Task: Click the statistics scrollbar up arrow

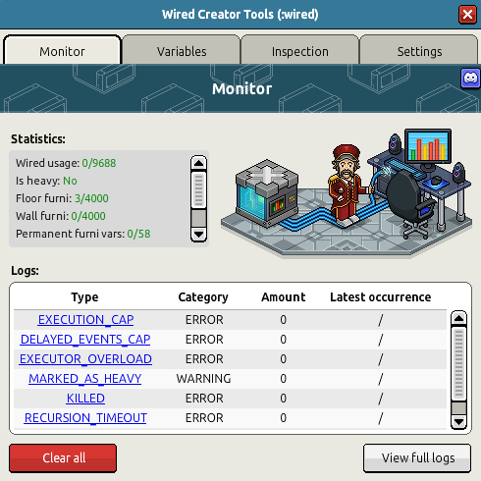Action: pyautogui.click(x=198, y=163)
